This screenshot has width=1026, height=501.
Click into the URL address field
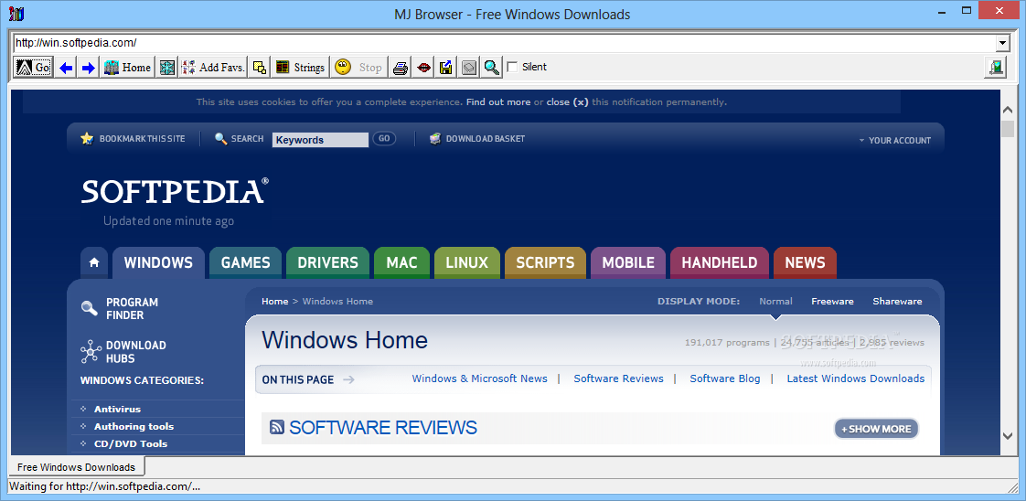[x=504, y=43]
